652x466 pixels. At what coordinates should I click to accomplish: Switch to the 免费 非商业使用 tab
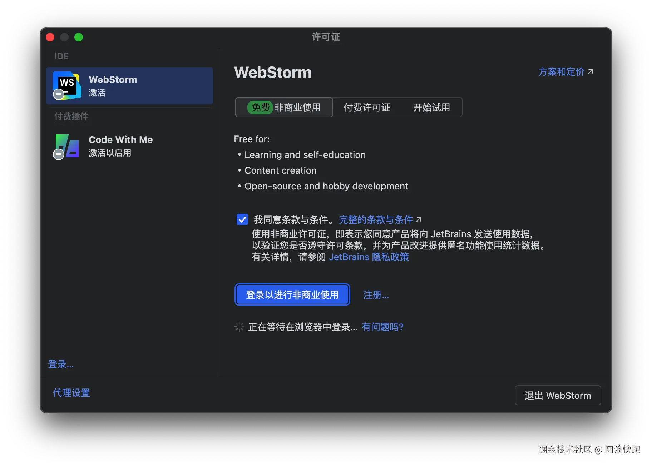pyautogui.click(x=284, y=107)
